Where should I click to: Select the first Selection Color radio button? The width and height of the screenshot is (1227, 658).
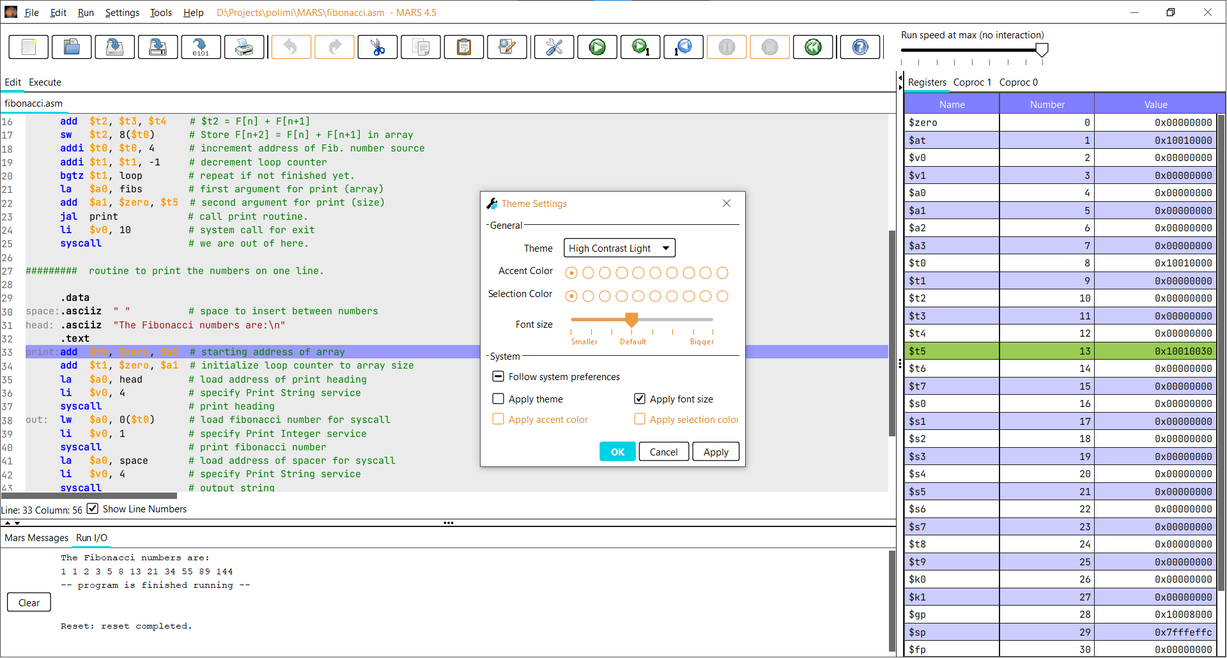pos(571,296)
